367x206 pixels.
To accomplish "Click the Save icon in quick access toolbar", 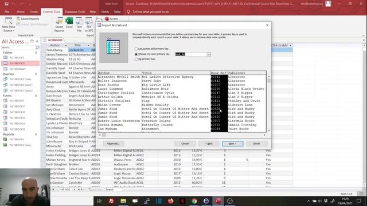I will click(x=6, y=4).
